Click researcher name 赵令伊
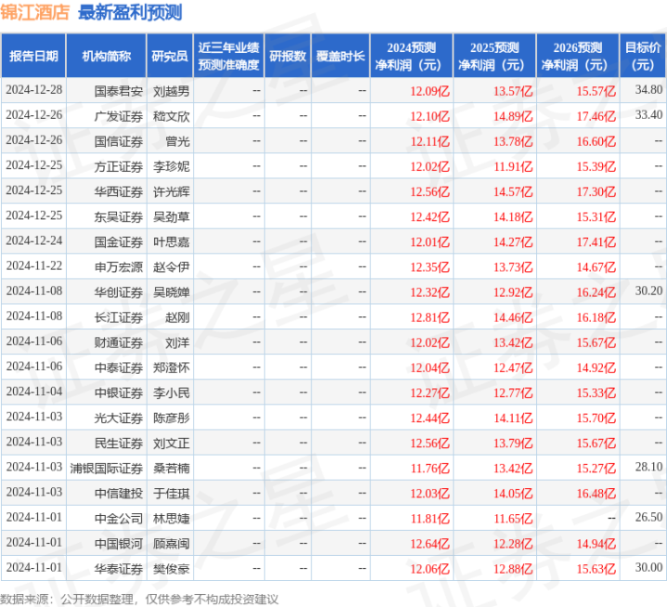 (172, 267)
